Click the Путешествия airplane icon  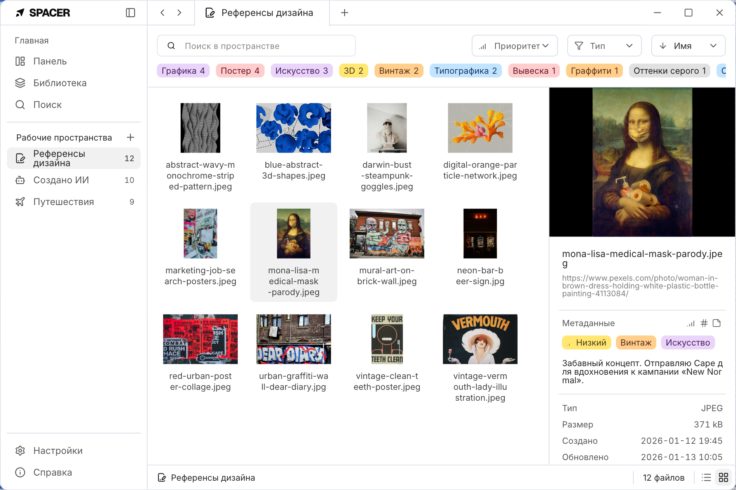point(20,202)
